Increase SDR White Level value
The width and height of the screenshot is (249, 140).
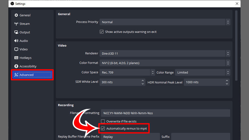[x=143, y=81]
